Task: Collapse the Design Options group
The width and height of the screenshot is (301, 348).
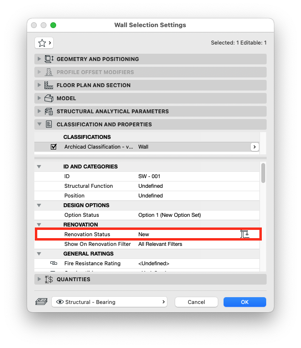Action: pos(39,206)
